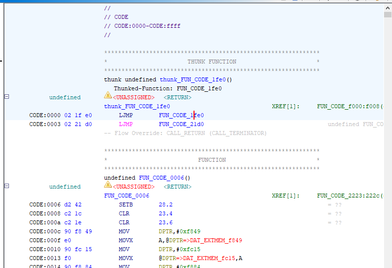Click the MOVX mnemonic at CODE:000f
Image resolution: width=392 pixels, height=268 pixels.
click(126, 241)
